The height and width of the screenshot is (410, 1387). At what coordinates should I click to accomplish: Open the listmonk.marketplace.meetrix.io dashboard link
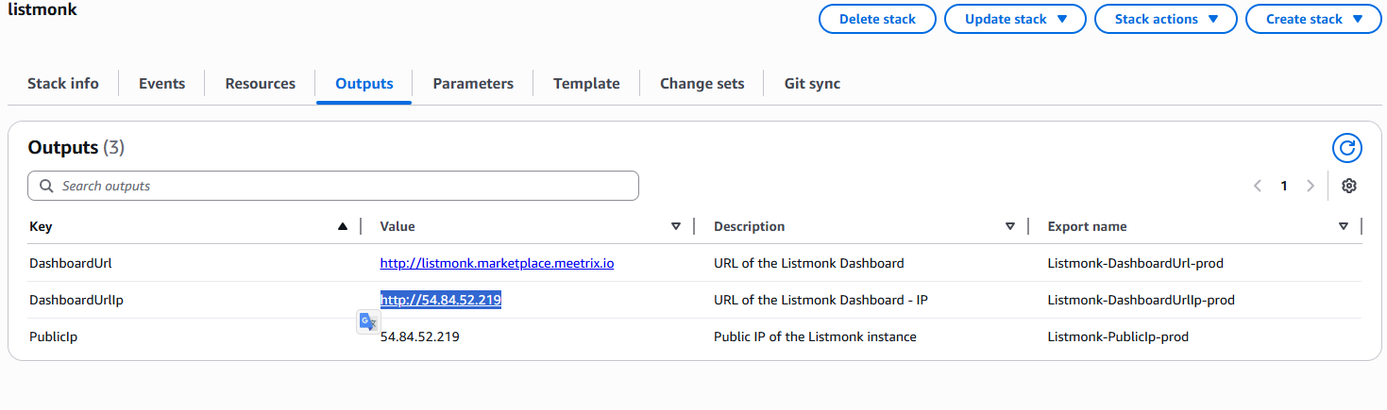497,263
